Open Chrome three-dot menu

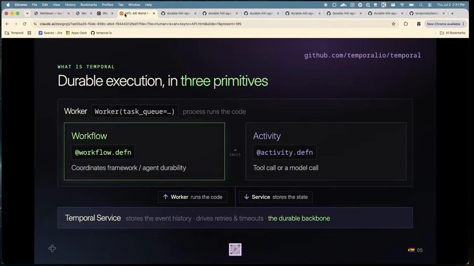click(464, 24)
